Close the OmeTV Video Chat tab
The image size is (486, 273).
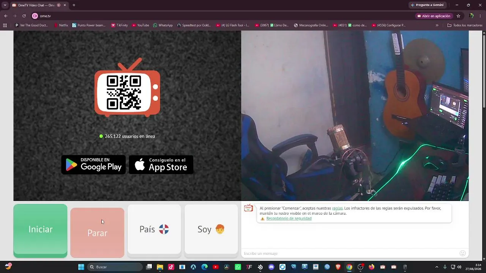click(65, 5)
